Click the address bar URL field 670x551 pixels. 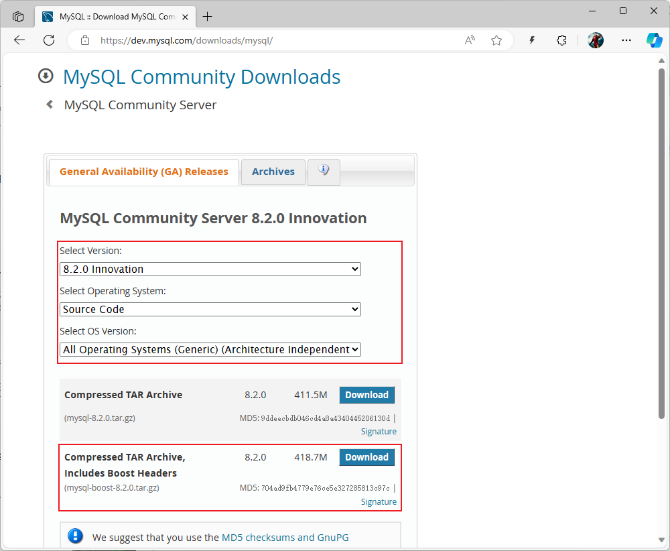(x=268, y=40)
